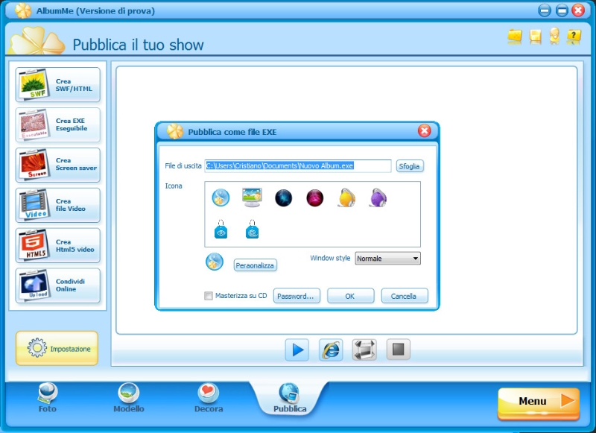Select the yellow headset figure icon
This screenshot has height=433, width=596.
[x=346, y=197]
